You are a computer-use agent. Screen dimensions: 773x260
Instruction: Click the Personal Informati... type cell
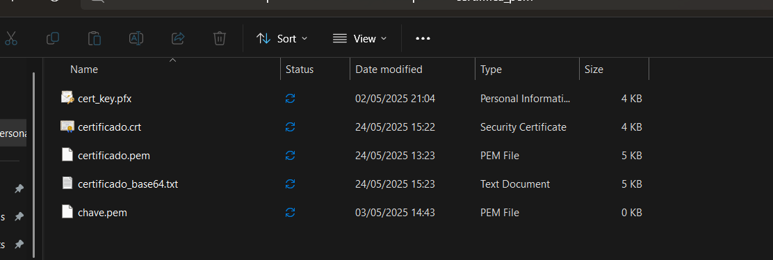526,99
